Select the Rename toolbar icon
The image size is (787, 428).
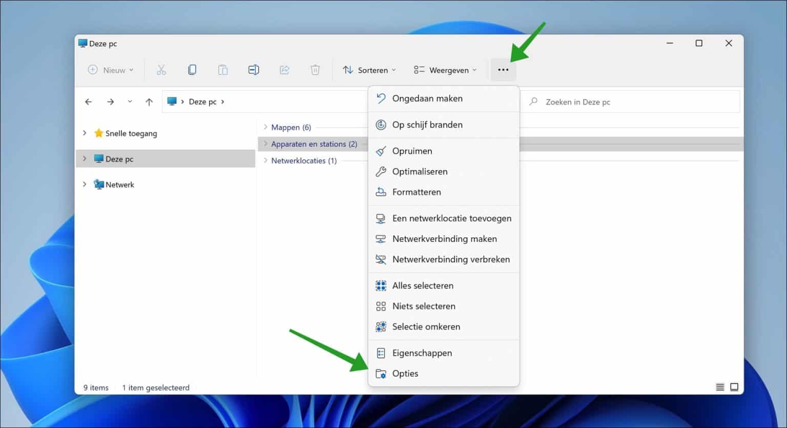coord(254,70)
